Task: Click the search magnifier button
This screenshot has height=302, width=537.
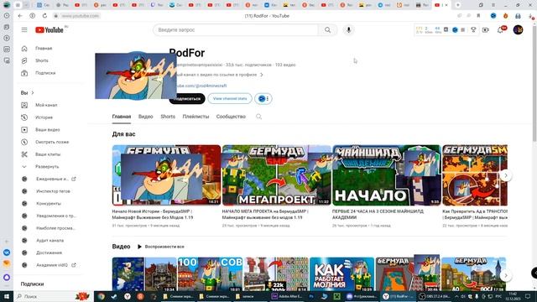Action: click(x=328, y=30)
